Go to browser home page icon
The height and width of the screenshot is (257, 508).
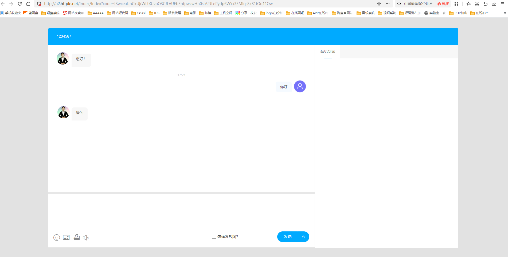[x=28, y=4]
